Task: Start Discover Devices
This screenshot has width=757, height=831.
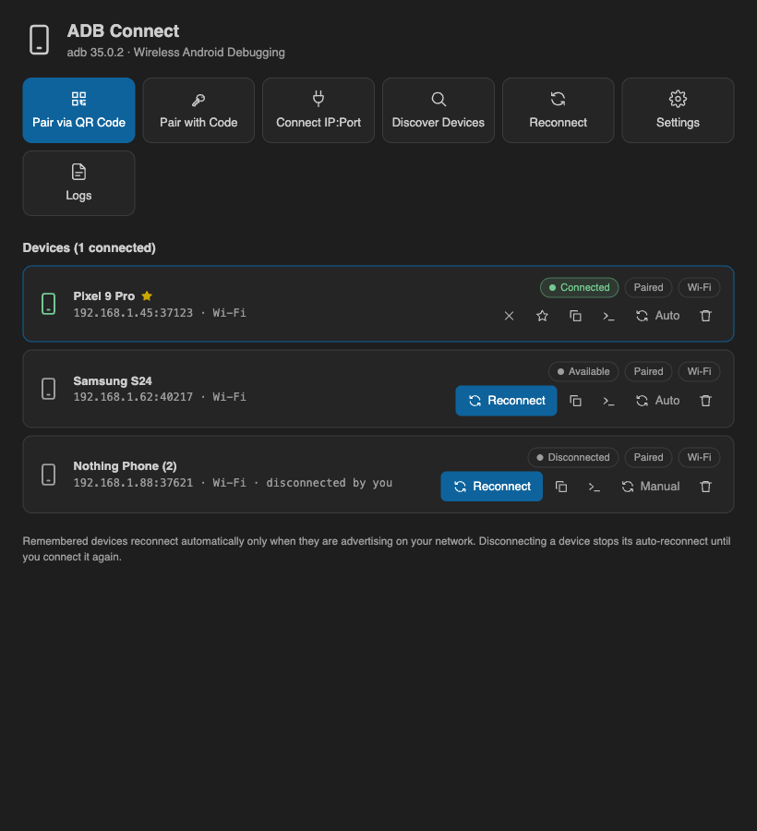Action: pos(439,110)
